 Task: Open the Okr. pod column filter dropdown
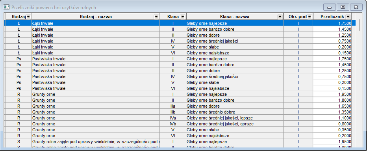(310, 17)
